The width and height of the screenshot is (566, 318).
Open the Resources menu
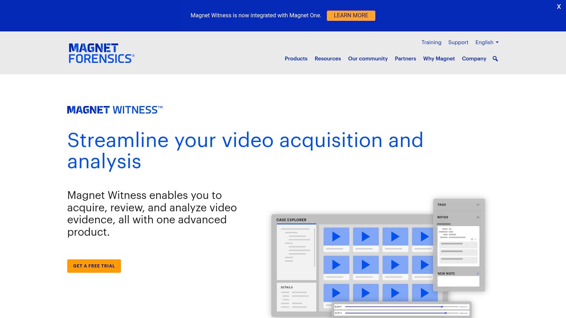(x=328, y=59)
